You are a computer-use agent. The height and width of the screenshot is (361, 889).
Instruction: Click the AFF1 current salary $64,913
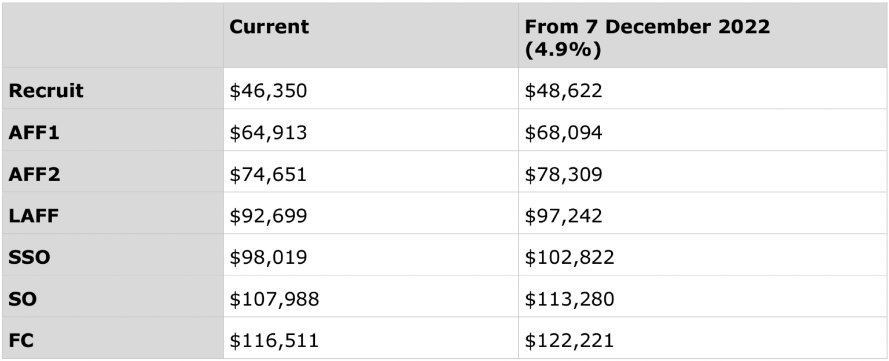tap(268, 132)
